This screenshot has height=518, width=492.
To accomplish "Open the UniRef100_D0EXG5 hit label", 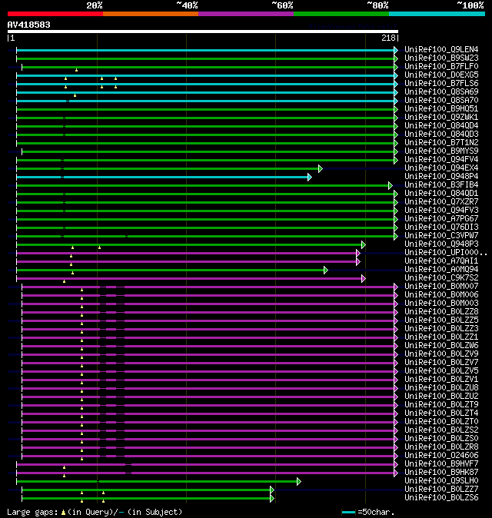I will [x=441, y=75].
